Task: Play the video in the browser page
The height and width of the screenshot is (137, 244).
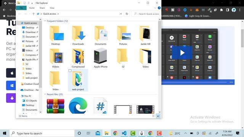Action: click(182, 53)
